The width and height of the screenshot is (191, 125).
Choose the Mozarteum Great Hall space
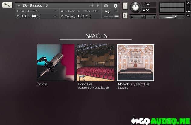pos(135,62)
